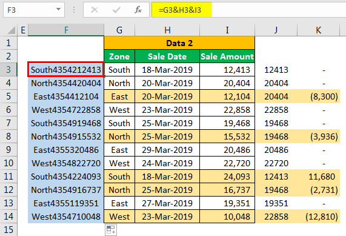Click sale amount 16,737 cell
346x236 pixels.
tap(227, 190)
